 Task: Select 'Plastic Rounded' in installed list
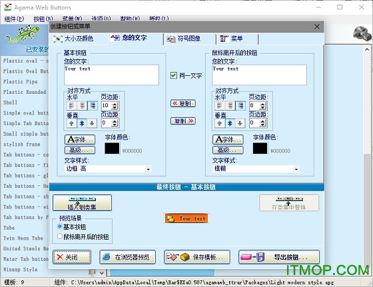(x=25, y=92)
